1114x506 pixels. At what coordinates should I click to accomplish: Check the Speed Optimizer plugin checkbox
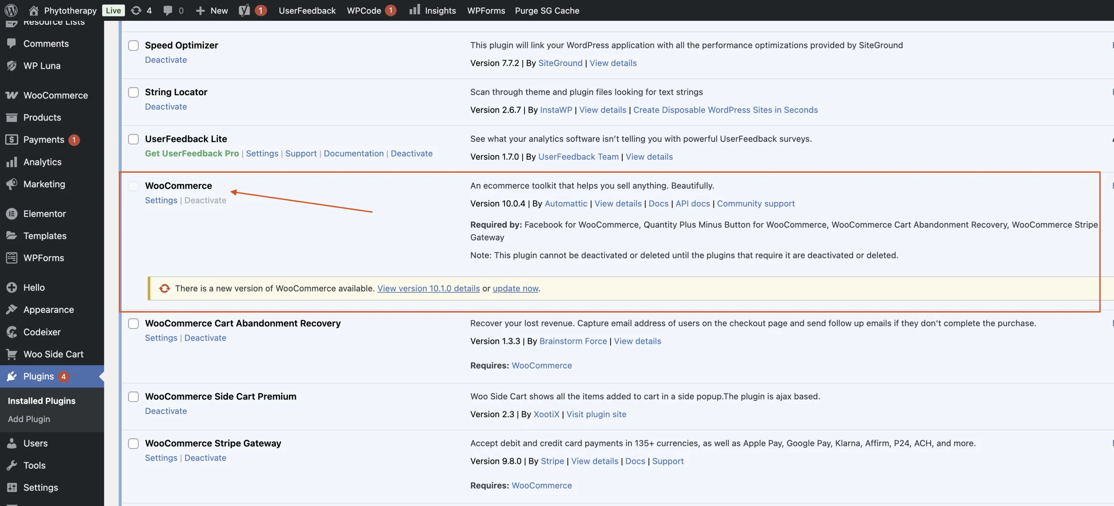[134, 45]
